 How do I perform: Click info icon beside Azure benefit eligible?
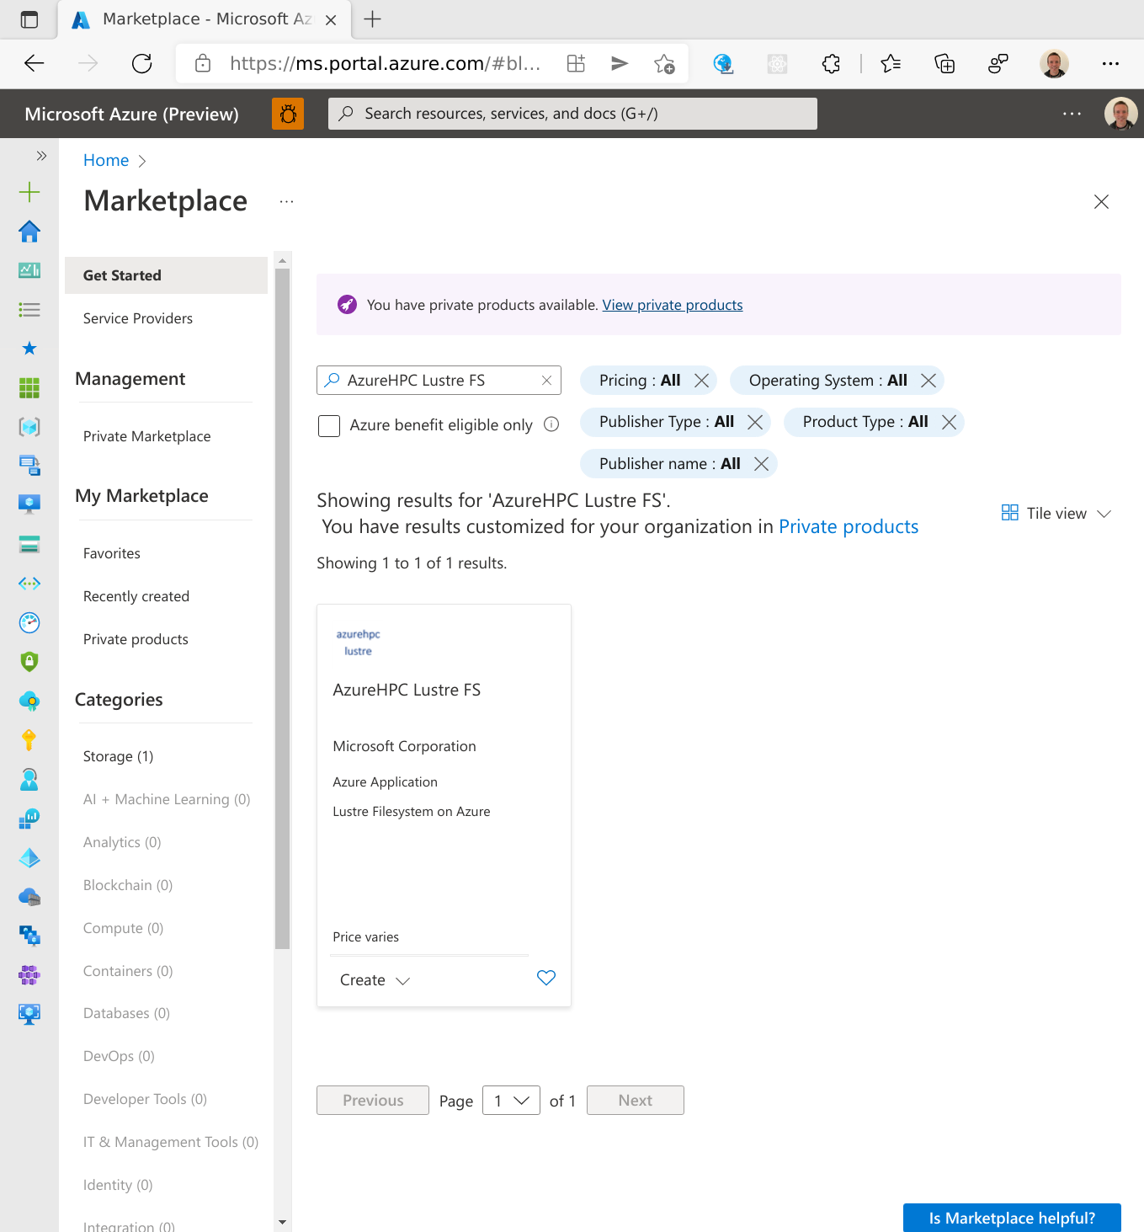tap(551, 424)
